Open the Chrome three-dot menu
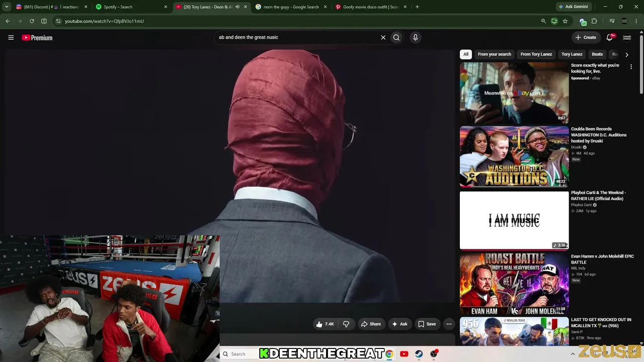 pos(636,21)
